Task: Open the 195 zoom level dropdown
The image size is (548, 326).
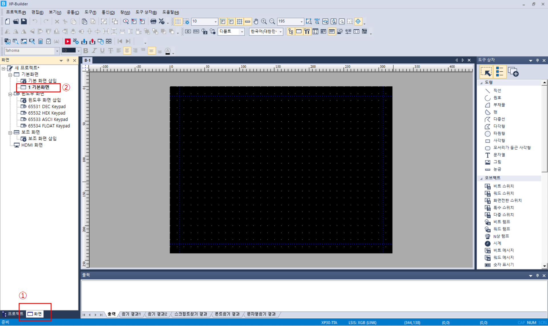Action: (x=301, y=21)
